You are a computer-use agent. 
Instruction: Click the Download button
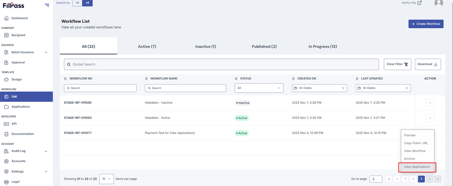428,64
